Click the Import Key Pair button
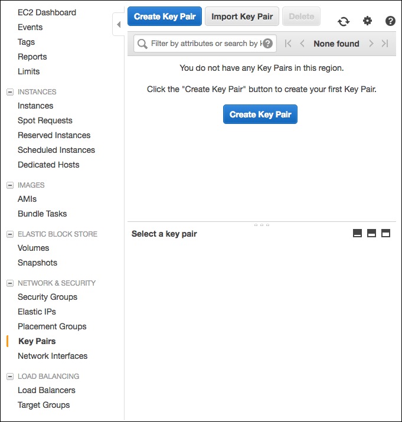 pyautogui.click(x=242, y=17)
